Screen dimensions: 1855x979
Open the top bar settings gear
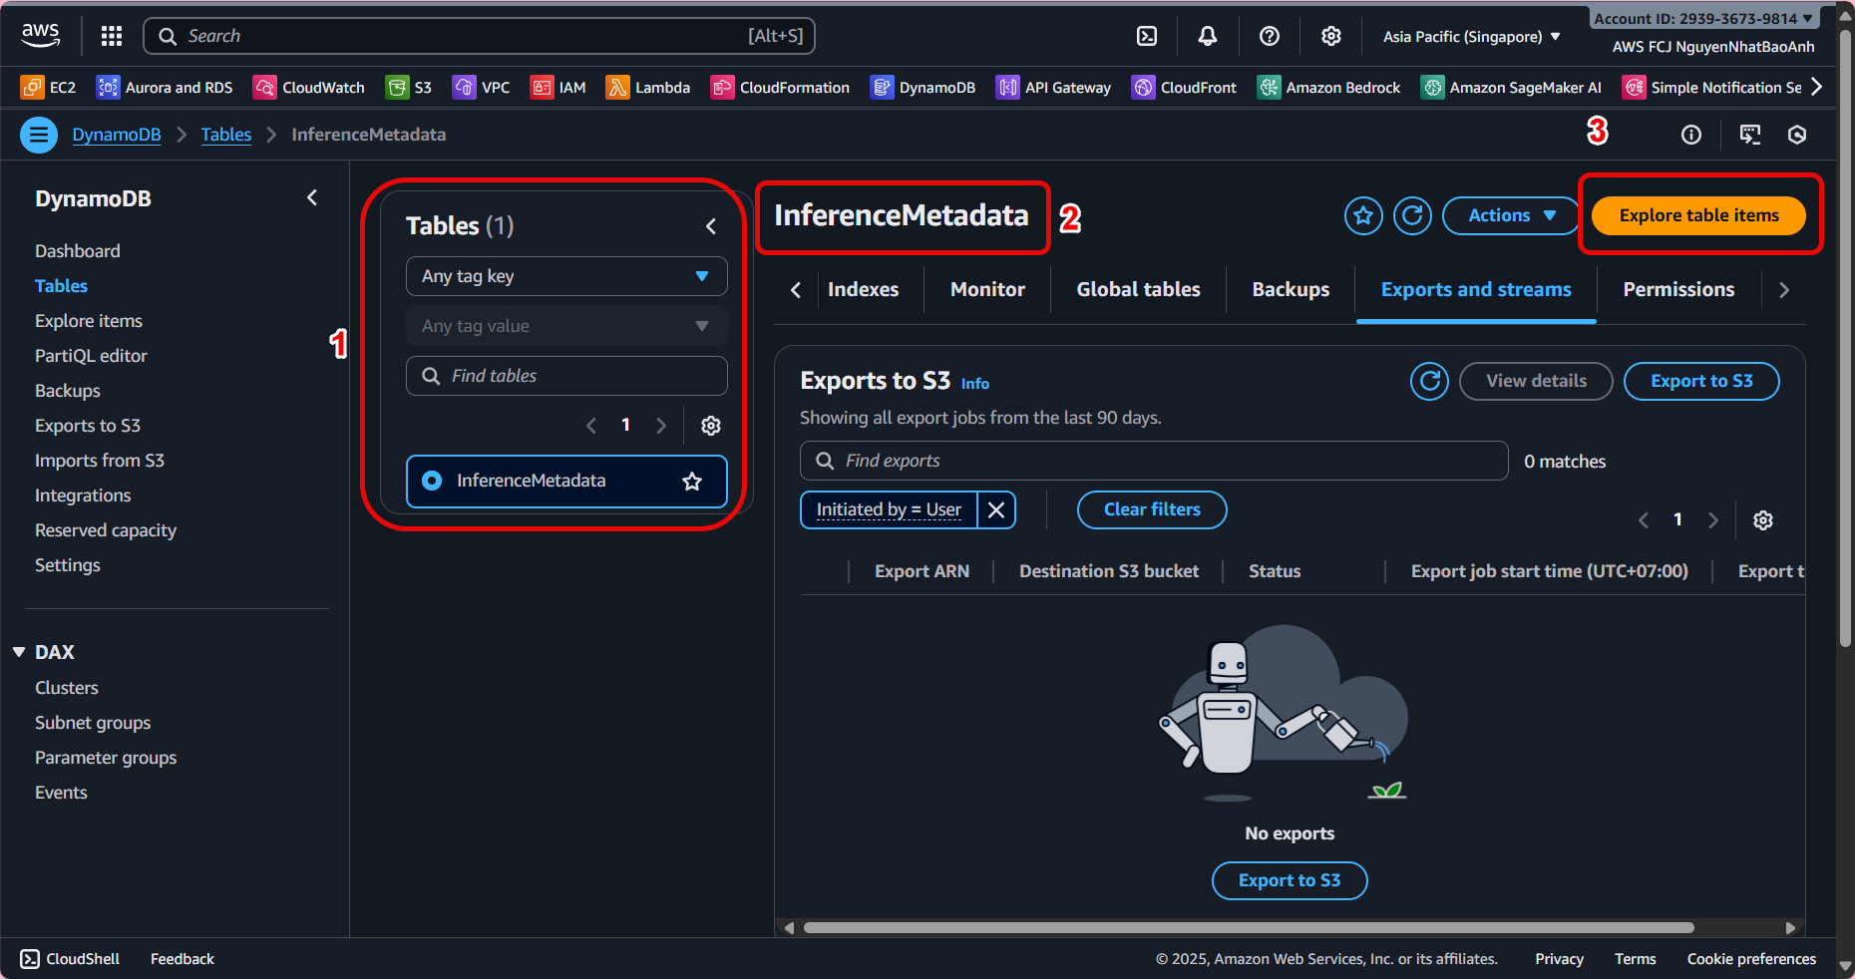pos(1331,36)
